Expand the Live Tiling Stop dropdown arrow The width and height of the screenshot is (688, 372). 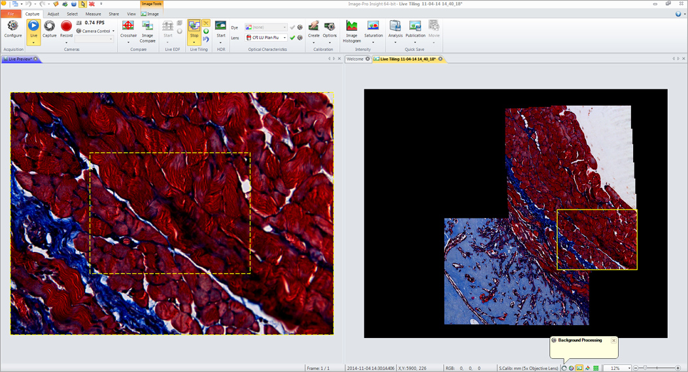194,42
